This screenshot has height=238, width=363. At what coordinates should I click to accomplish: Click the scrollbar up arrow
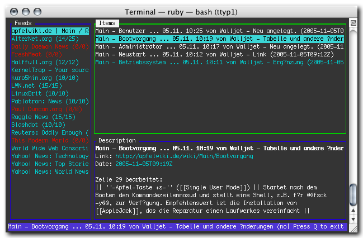(353, 211)
